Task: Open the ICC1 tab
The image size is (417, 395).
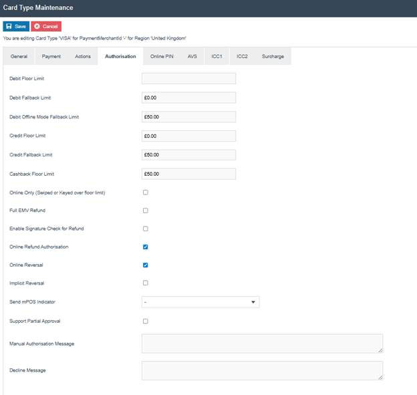Action: (x=217, y=56)
